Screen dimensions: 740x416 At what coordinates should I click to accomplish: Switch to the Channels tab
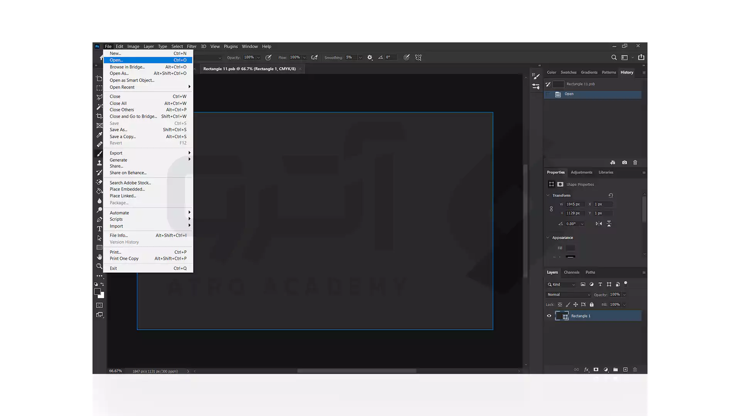[572, 272]
